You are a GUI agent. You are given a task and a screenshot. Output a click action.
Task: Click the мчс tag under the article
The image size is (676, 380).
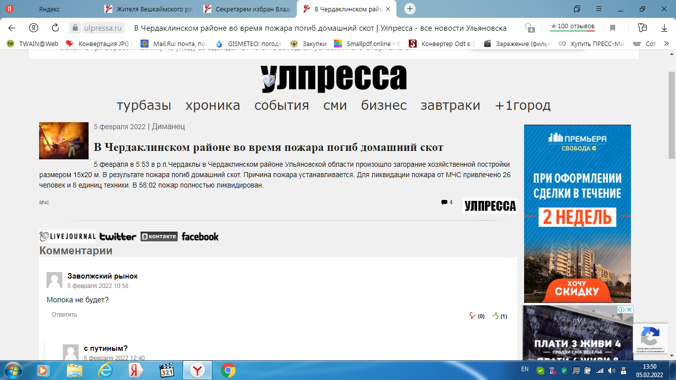44,202
